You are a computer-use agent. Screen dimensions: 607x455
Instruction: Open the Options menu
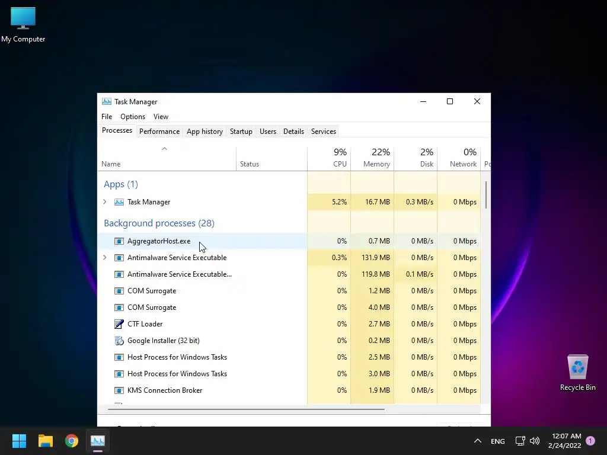tap(133, 117)
